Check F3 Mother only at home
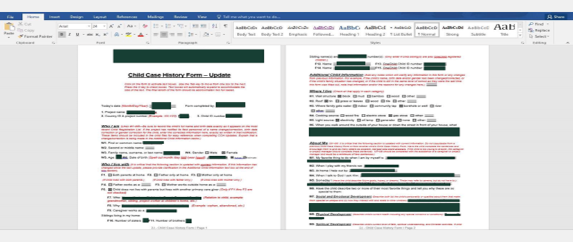Image resolution: width=573 pixels, height=242 pixels. coord(199,175)
